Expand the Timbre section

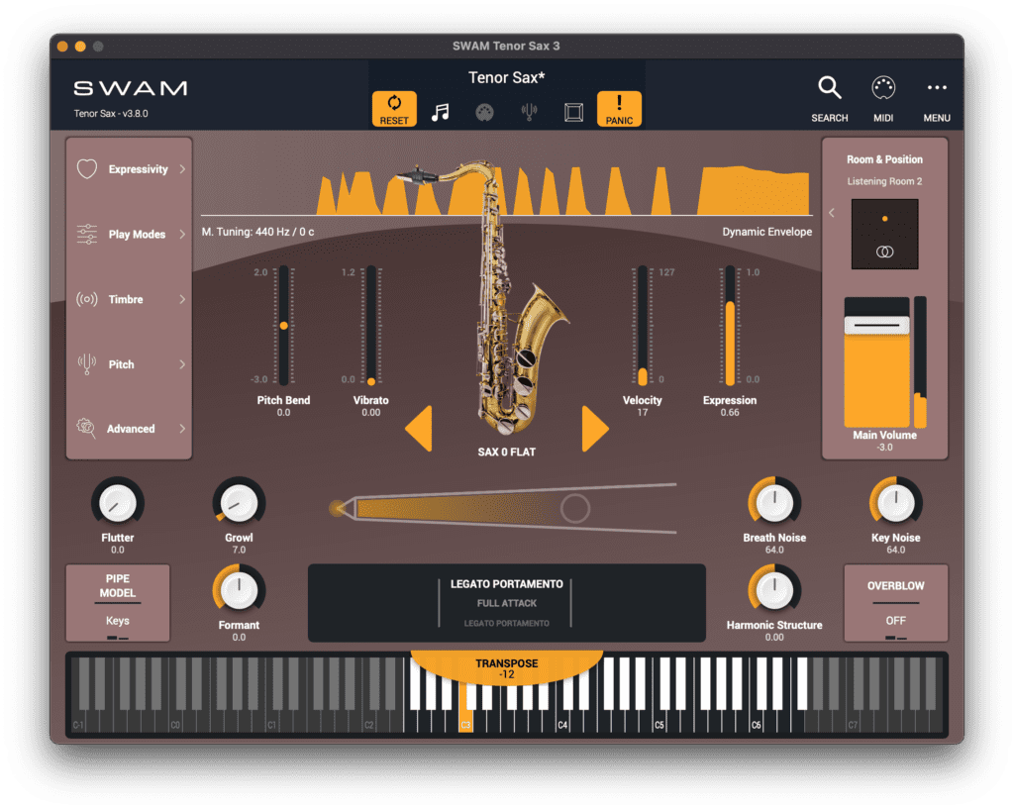[x=128, y=299]
